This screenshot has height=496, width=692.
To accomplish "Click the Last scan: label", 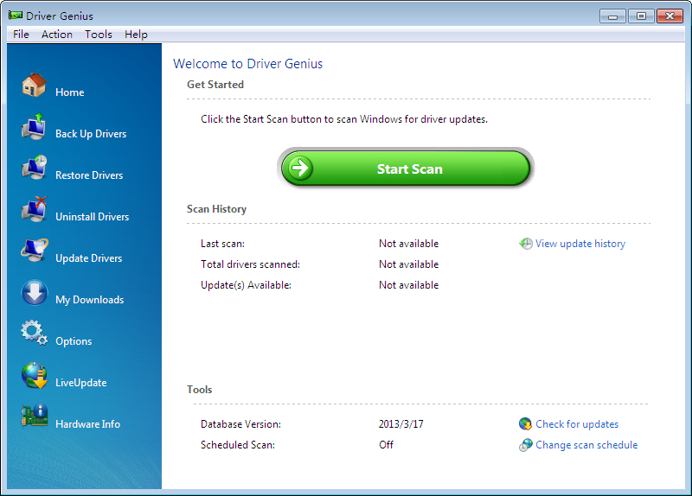I will [222, 244].
